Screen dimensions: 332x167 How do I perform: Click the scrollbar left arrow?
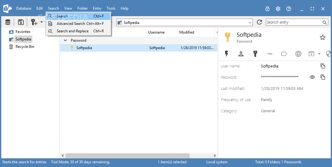[63, 155]
